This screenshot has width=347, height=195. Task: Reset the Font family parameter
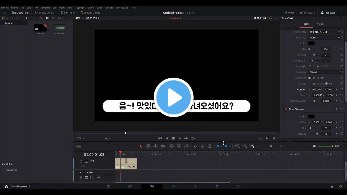pyautogui.click(x=342, y=32)
